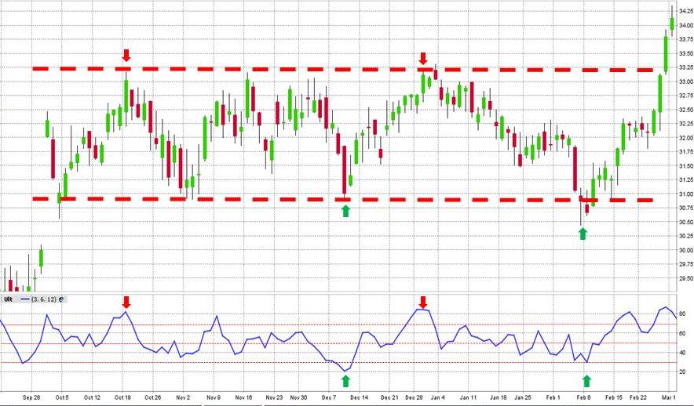The width and height of the screenshot is (694, 406).
Task: Select the Ult indicator label
Action: pyautogui.click(x=9, y=299)
